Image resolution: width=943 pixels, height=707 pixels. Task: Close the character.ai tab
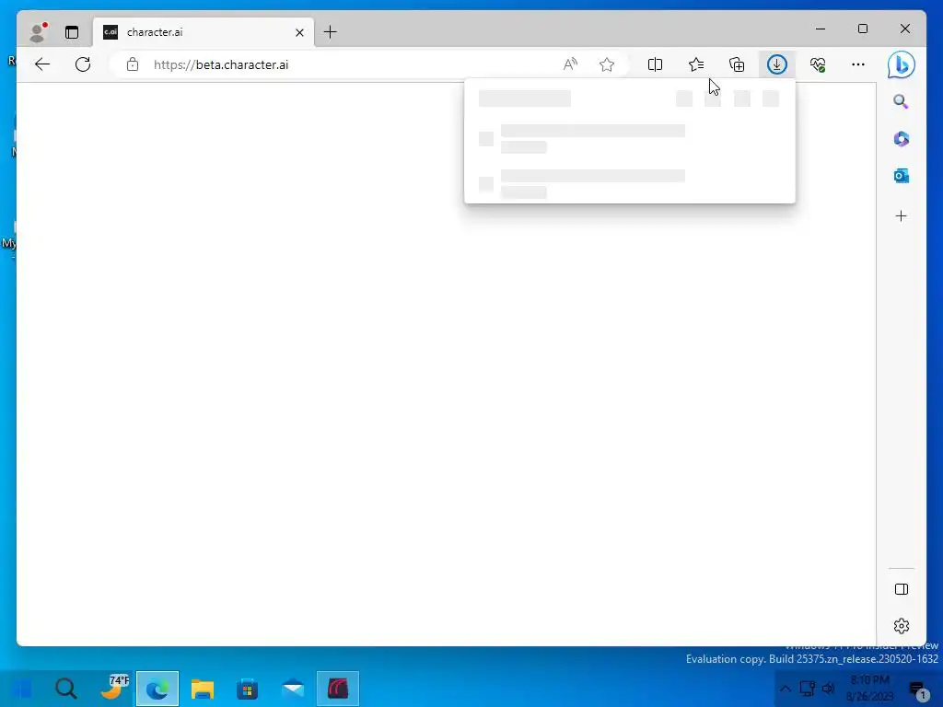(x=299, y=32)
